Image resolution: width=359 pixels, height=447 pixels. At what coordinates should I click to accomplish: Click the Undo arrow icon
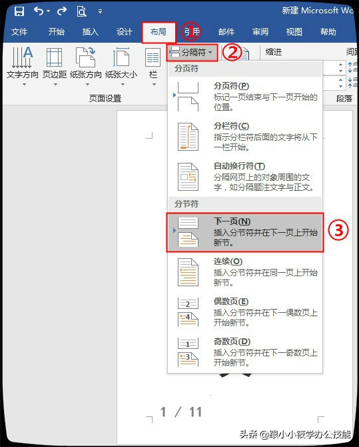pyautogui.click(x=39, y=11)
